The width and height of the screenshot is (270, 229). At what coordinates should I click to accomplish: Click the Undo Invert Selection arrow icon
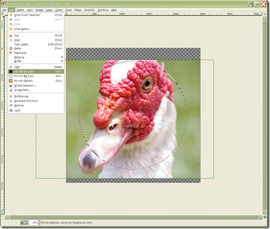pyautogui.click(x=11, y=15)
